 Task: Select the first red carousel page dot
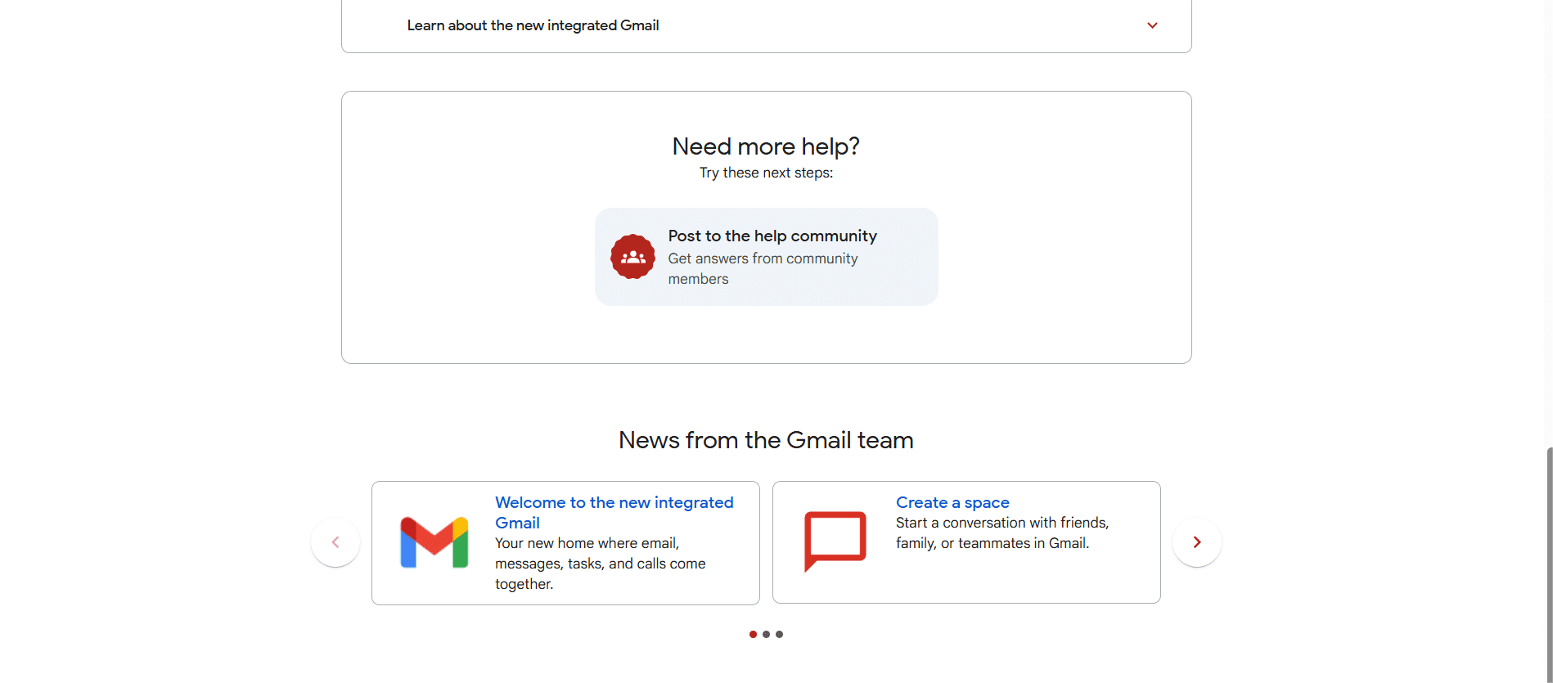[x=753, y=634]
